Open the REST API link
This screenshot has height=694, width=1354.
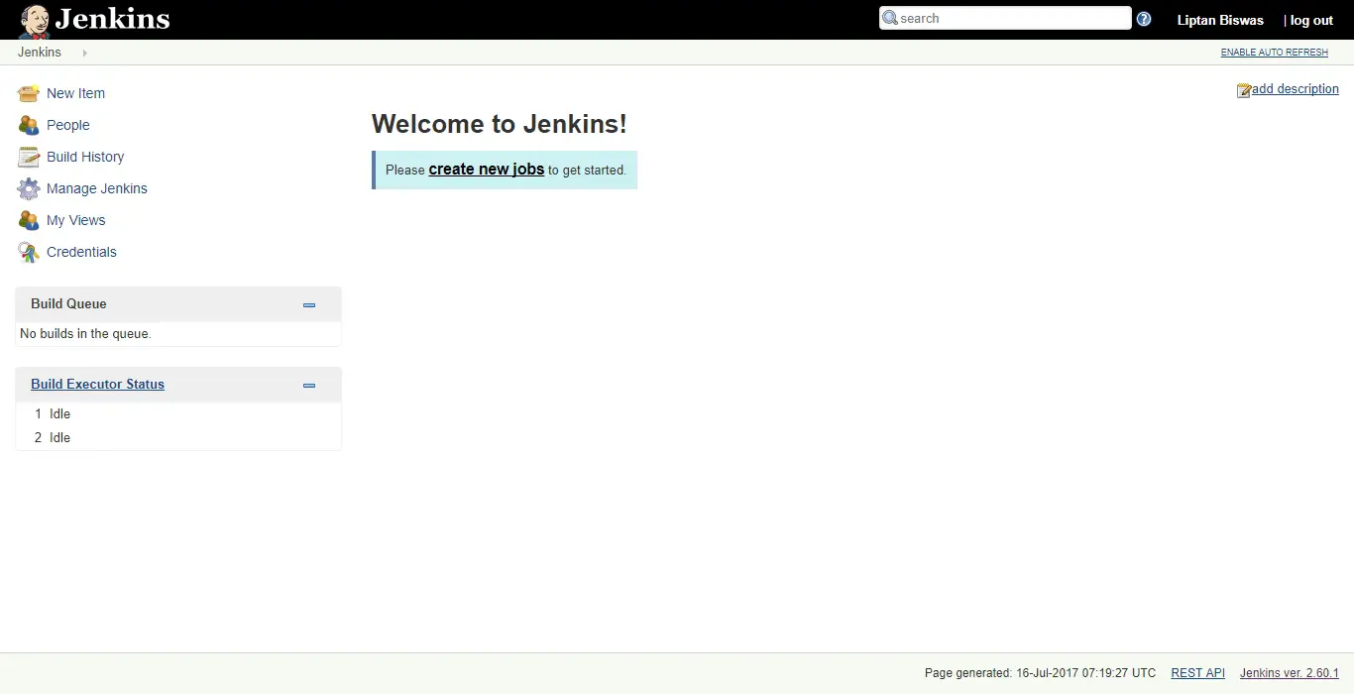coord(1197,673)
